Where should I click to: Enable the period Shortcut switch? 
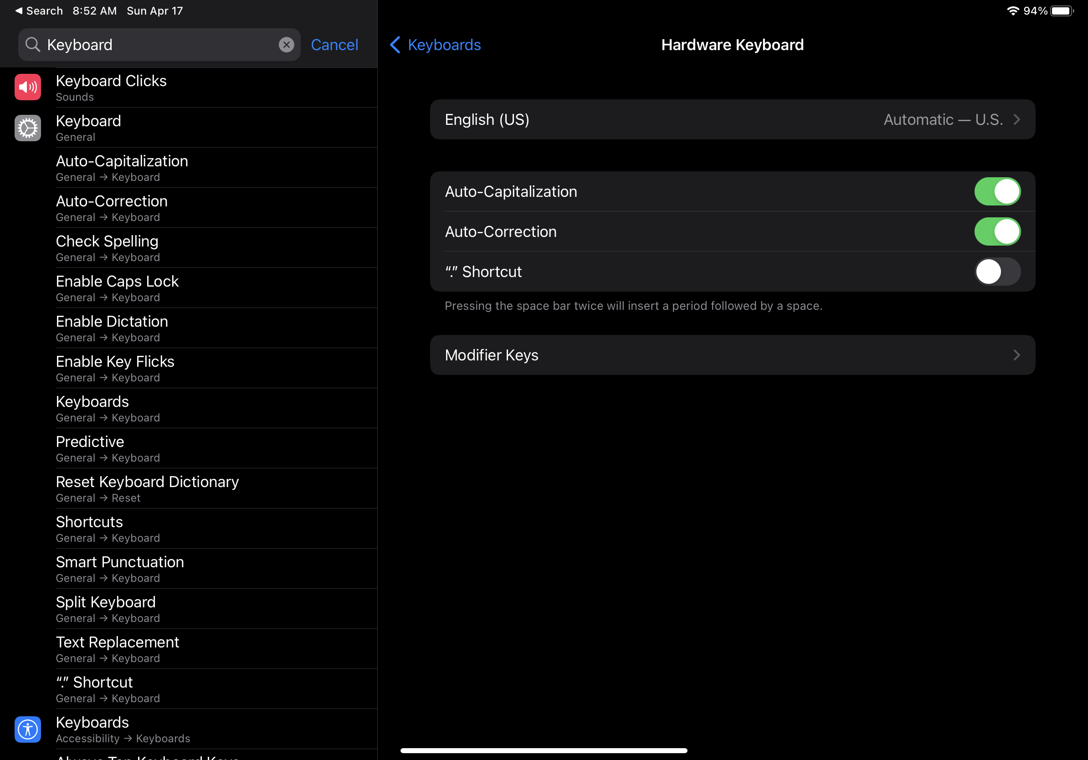(x=997, y=272)
